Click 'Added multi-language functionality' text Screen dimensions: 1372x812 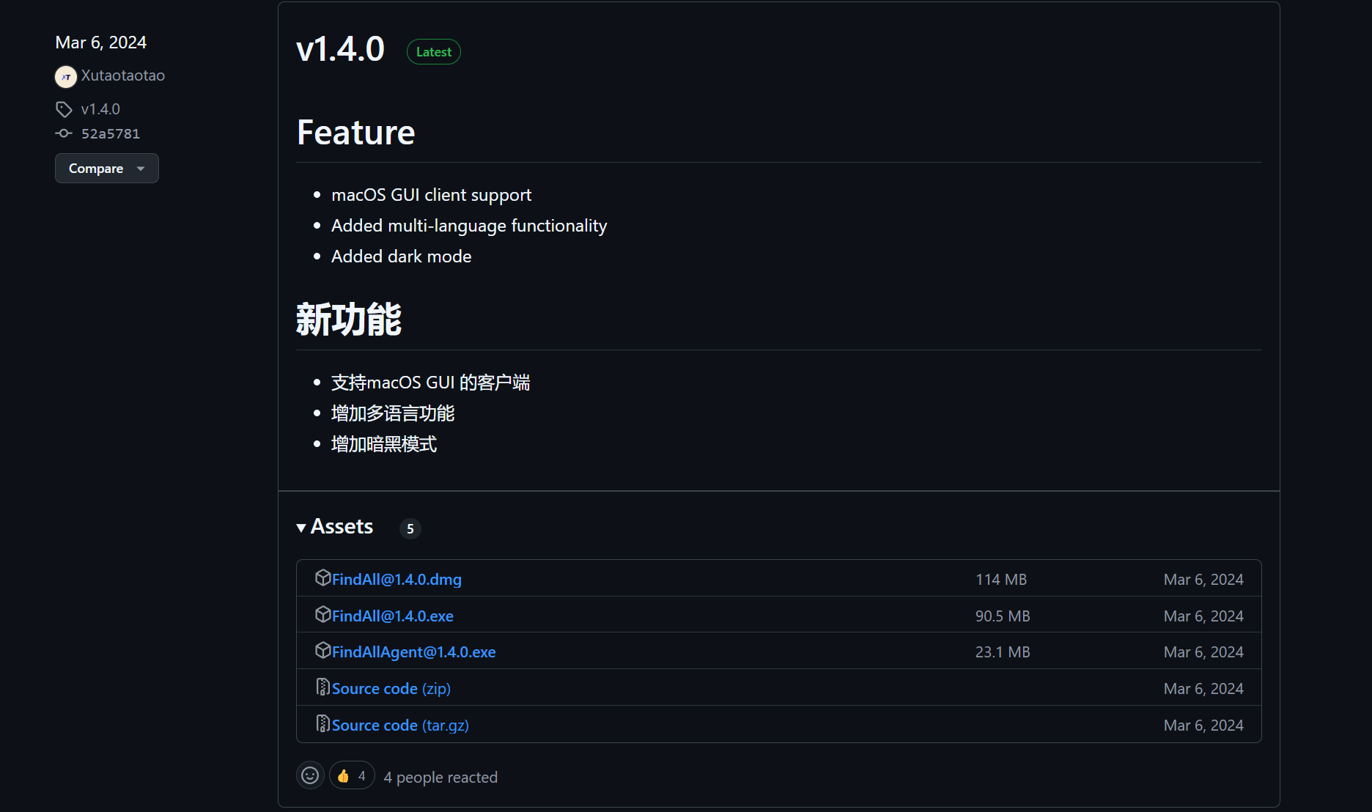click(x=469, y=226)
